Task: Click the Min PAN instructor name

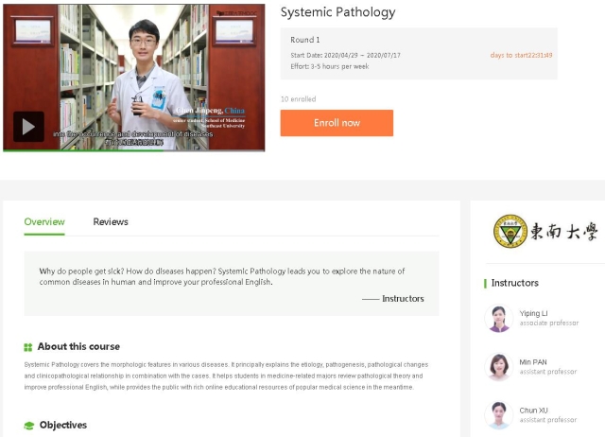Action: (x=533, y=362)
